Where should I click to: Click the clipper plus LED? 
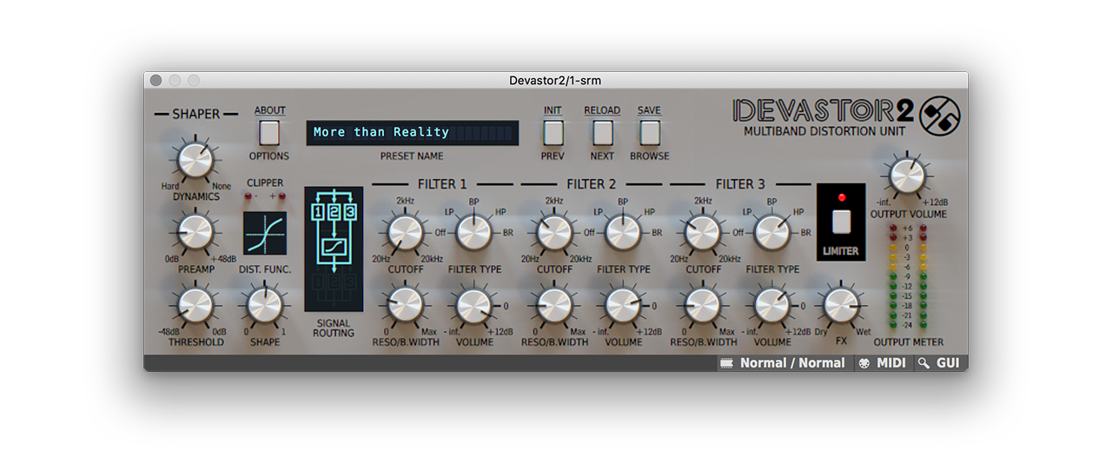pos(282,197)
